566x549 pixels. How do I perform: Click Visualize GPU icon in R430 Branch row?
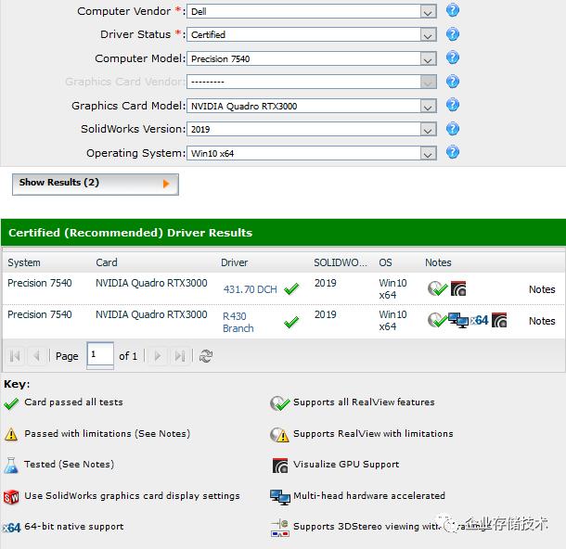[499, 320]
